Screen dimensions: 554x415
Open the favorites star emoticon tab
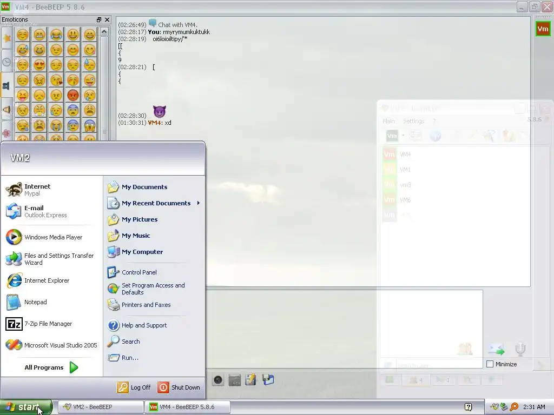6,38
